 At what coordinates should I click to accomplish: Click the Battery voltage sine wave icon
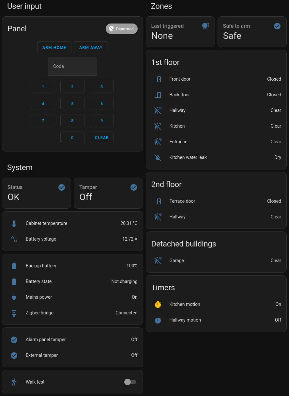point(14,239)
